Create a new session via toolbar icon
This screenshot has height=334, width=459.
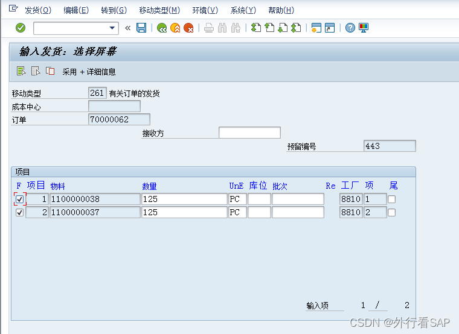[316, 28]
